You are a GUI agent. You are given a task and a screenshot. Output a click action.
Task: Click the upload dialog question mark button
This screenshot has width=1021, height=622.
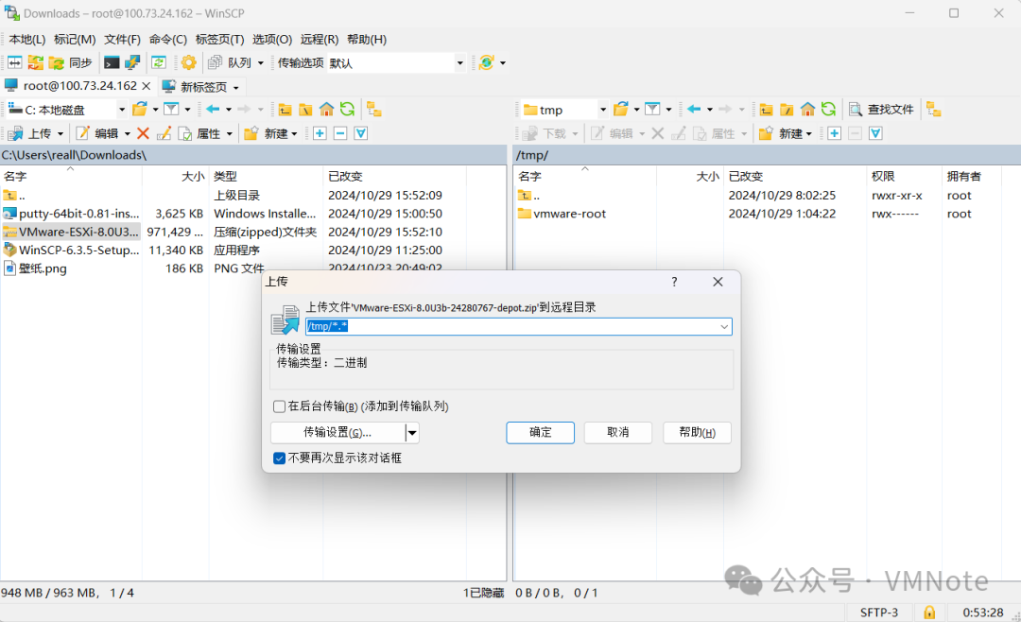[674, 282]
